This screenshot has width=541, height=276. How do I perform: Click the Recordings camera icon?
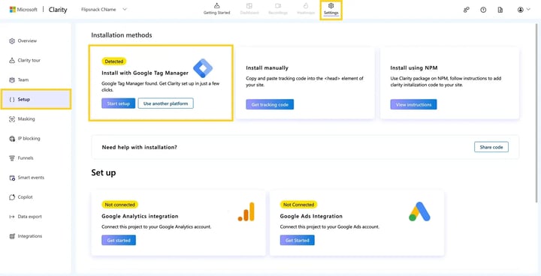click(x=278, y=5)
